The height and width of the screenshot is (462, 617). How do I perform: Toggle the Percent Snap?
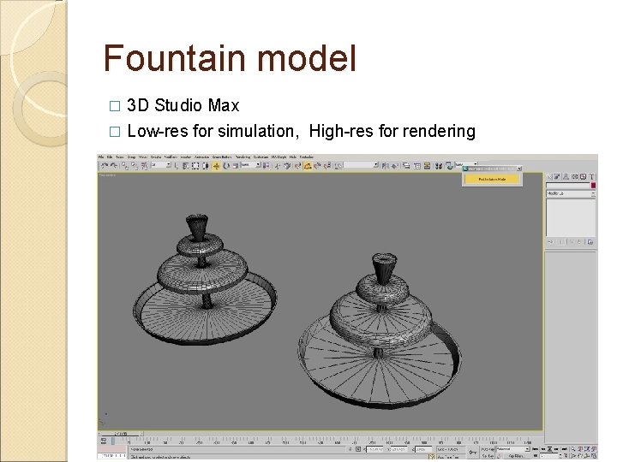tap(318, 166)
